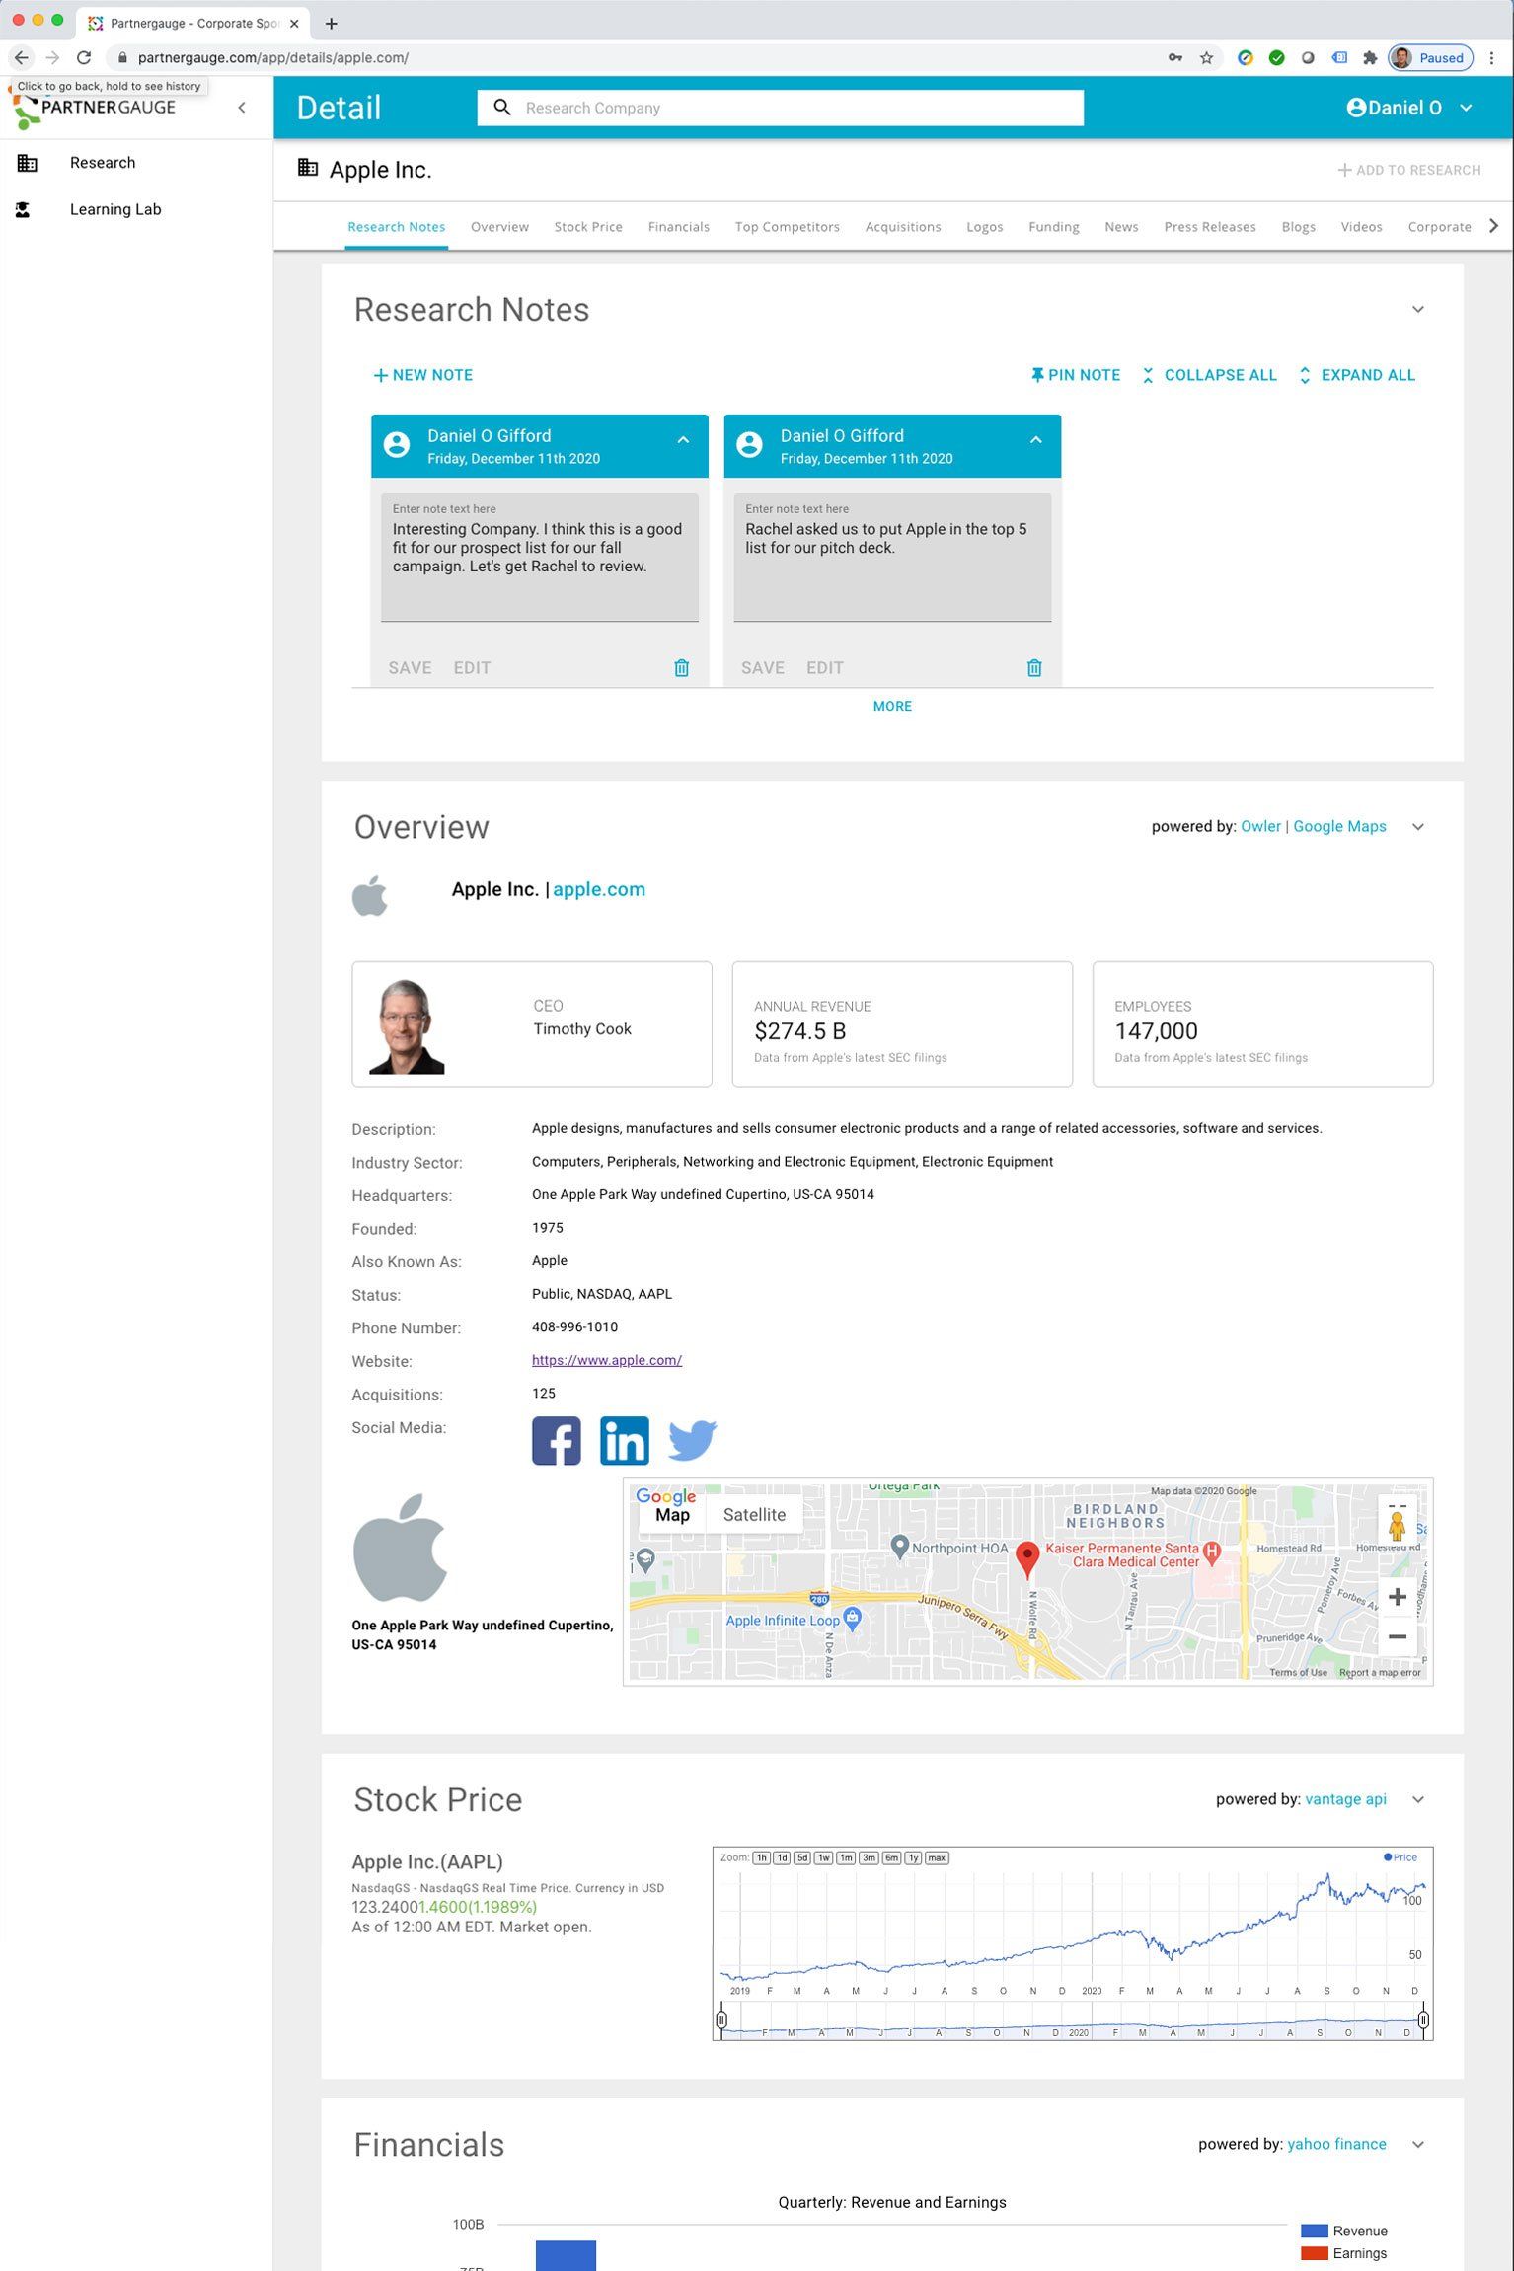Image resolution: width=1514 pixels, height=2271 pixels.
Task: Toggle the Price series in chart legend
Action: [1400, 1857]
